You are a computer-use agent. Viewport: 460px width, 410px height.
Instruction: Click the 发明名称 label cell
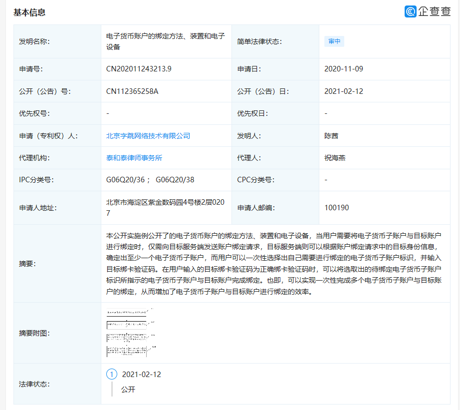(x=57, y=41)
